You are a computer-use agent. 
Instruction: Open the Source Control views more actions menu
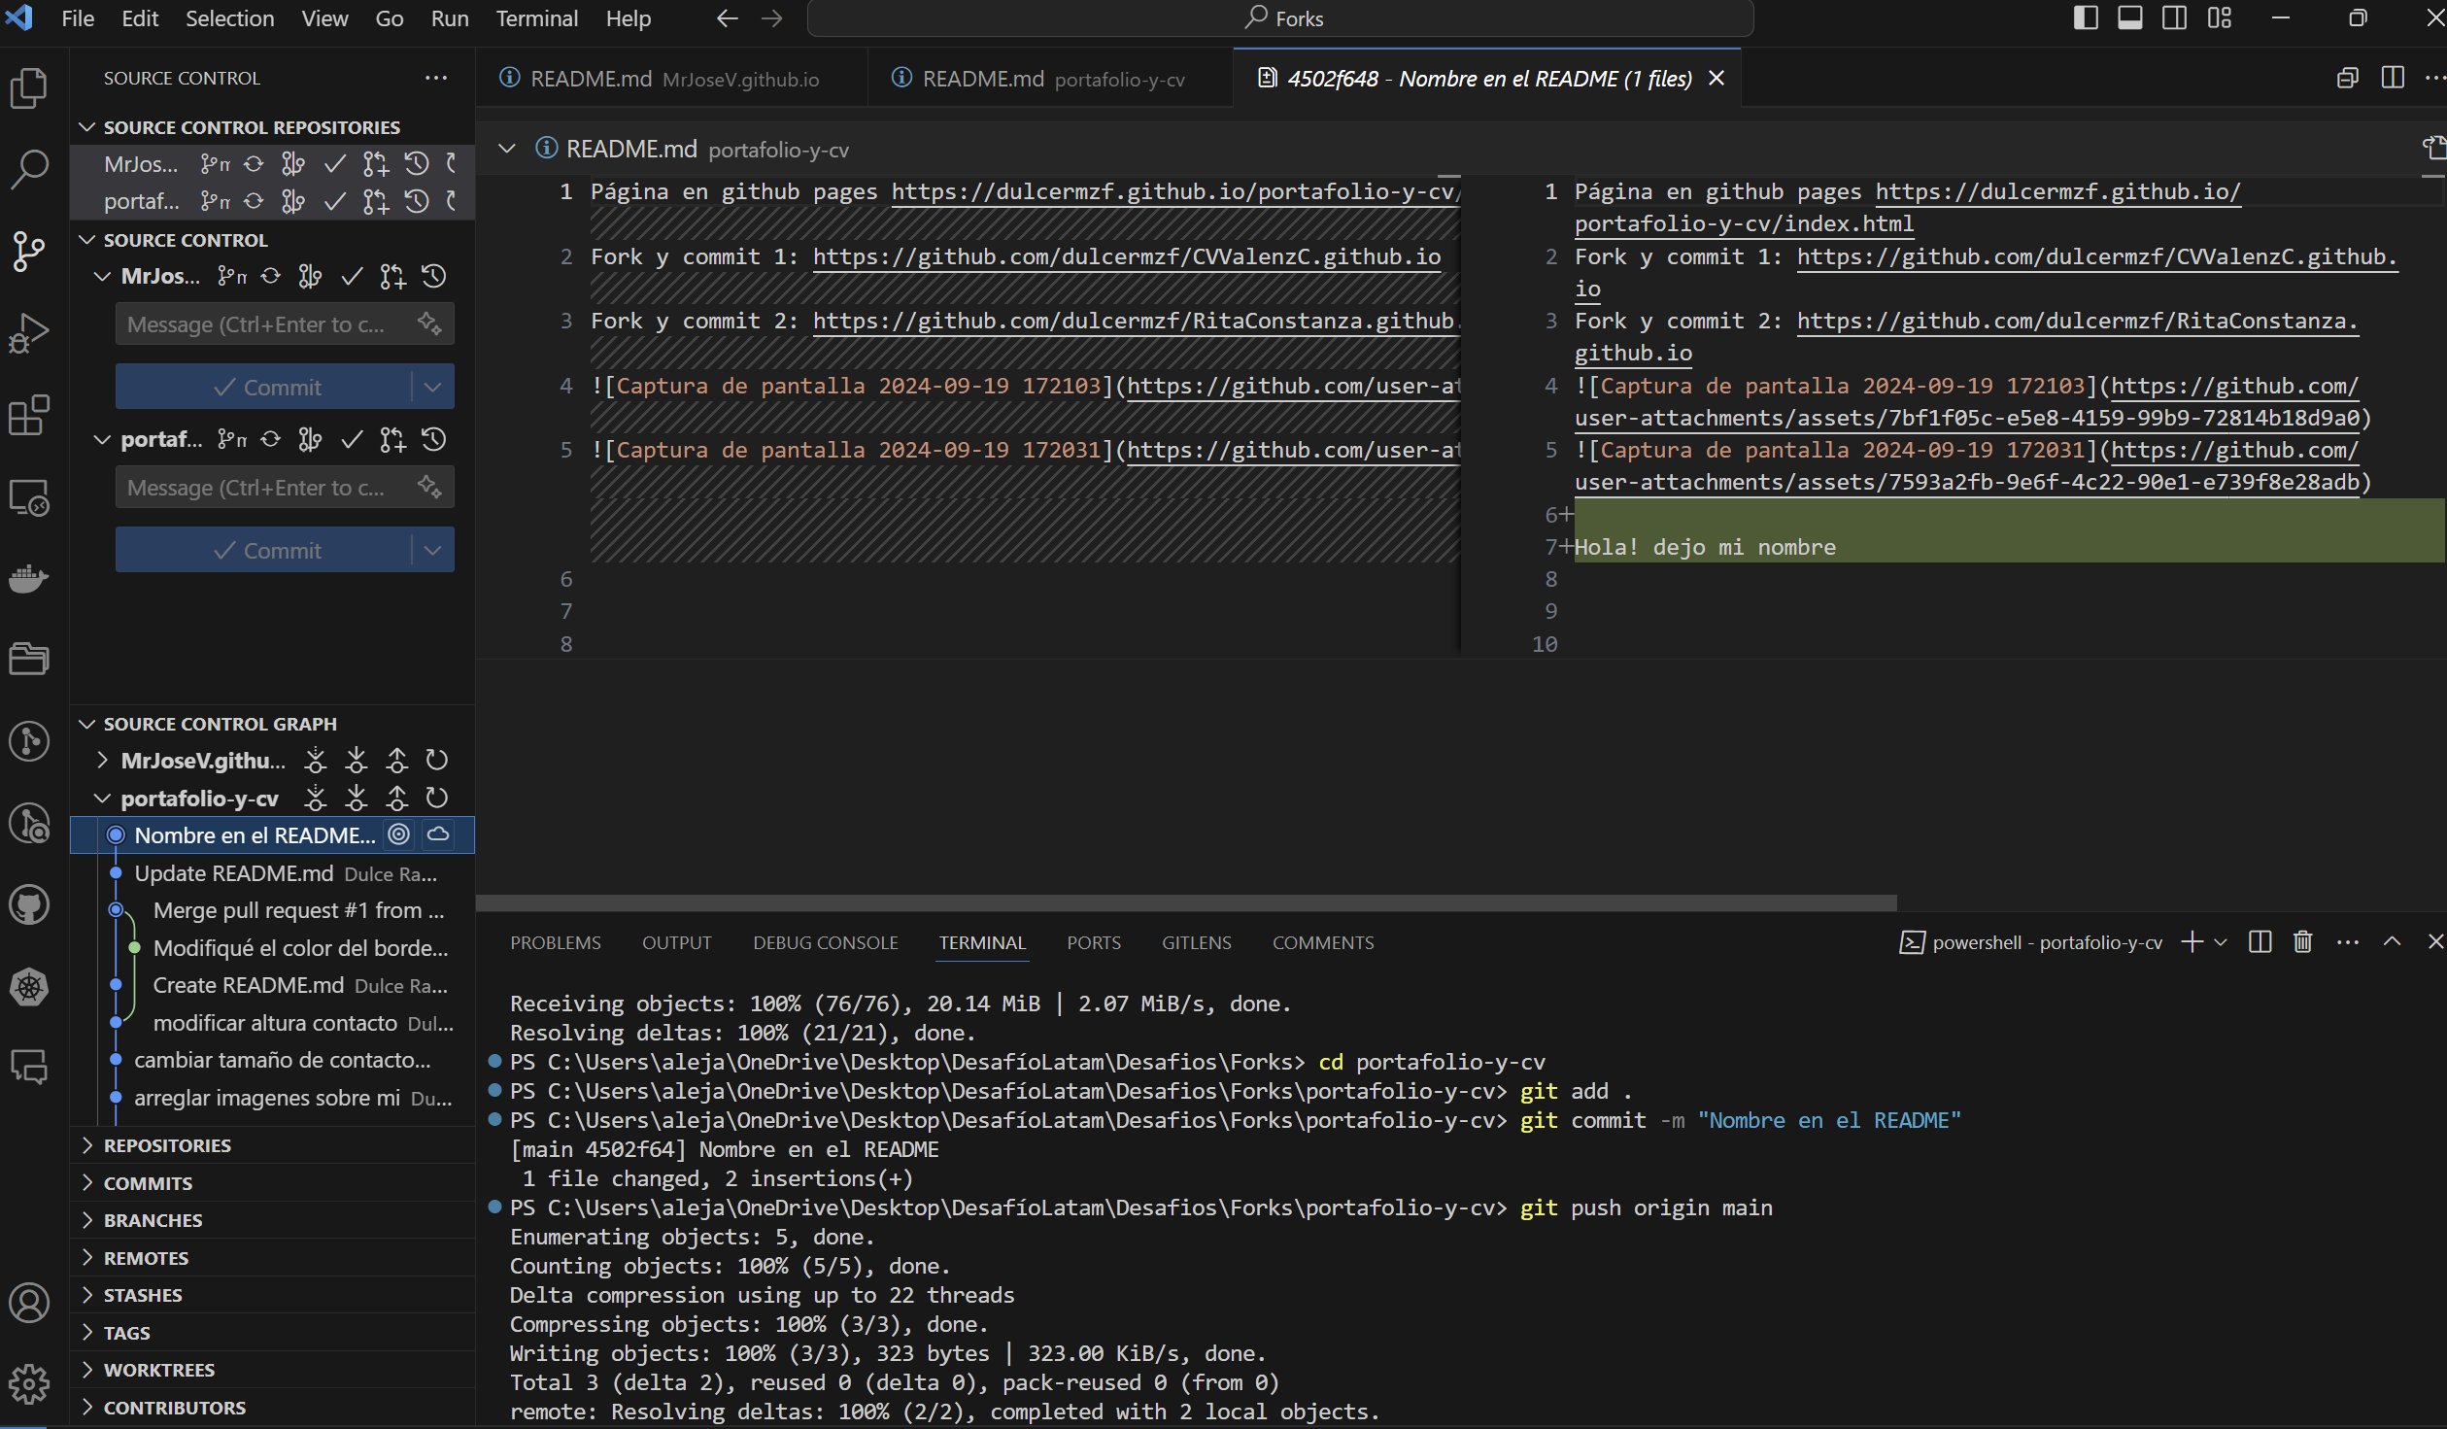point(436,78)
